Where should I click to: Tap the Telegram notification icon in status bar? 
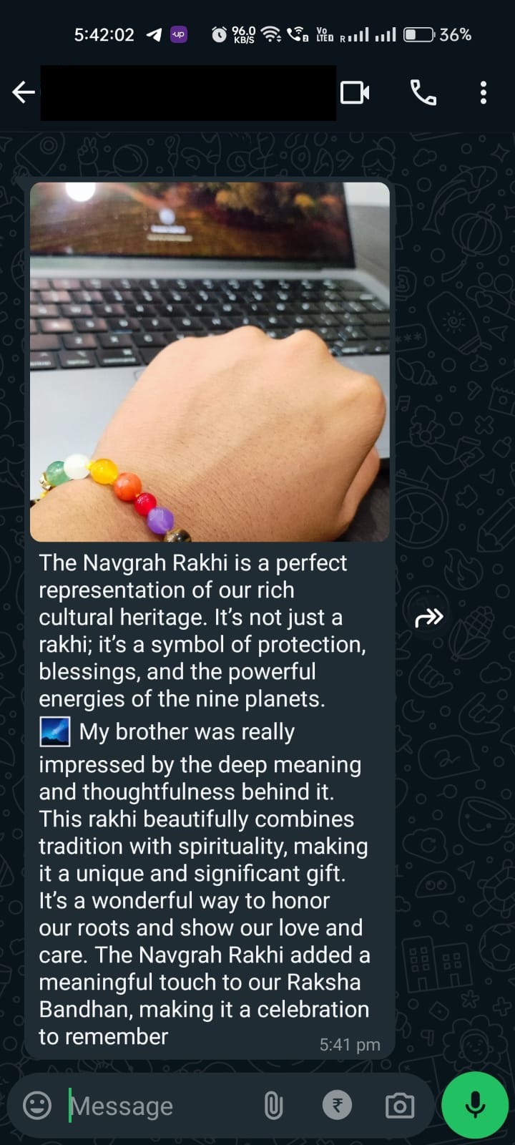pos(153,34)
